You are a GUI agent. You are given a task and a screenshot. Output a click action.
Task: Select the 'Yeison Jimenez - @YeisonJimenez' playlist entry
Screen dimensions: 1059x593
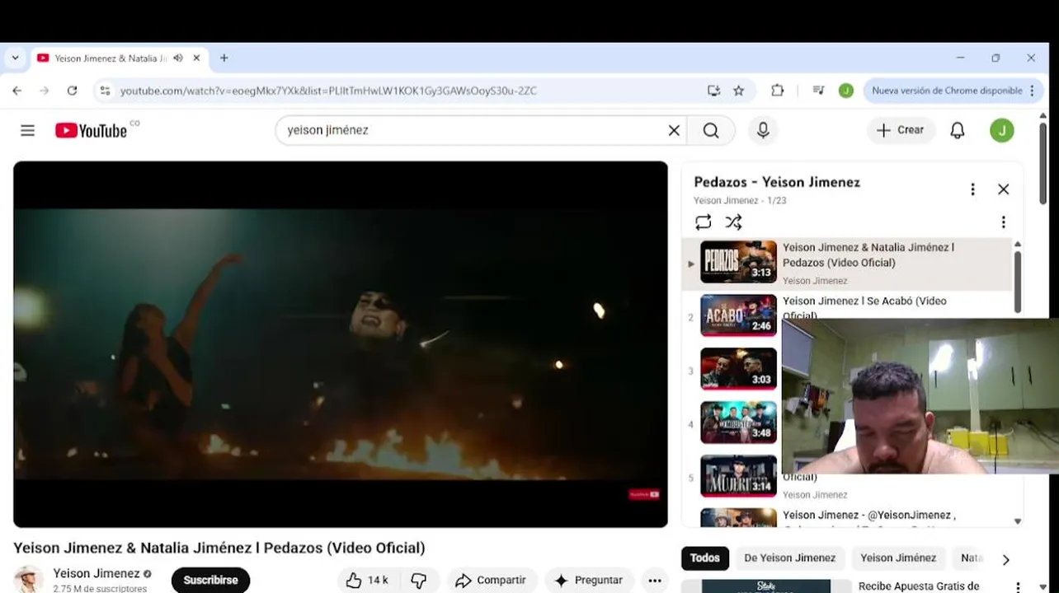tap(869, 516)
